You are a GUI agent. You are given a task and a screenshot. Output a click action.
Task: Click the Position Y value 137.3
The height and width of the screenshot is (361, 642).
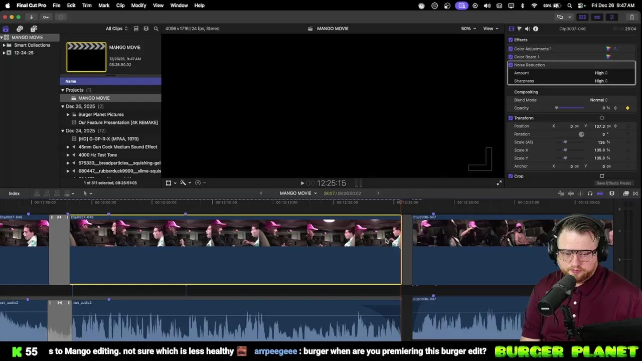click(599, 126)
